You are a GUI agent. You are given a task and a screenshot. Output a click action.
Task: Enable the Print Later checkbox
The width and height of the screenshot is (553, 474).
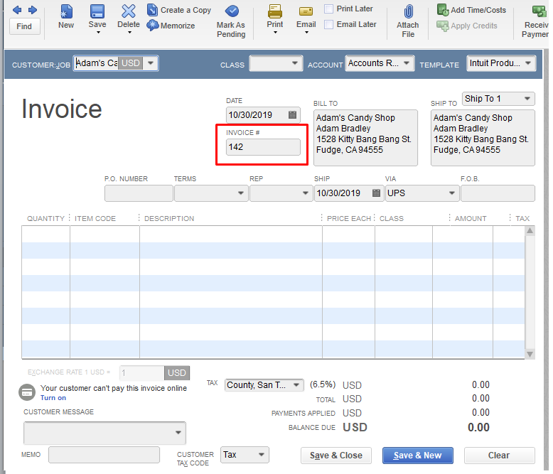coord(329,9)
